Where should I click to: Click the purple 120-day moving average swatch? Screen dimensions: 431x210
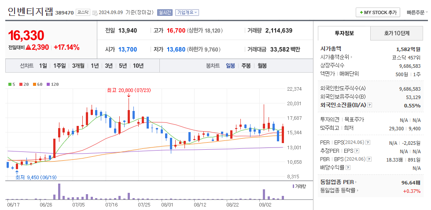[48, 85]
